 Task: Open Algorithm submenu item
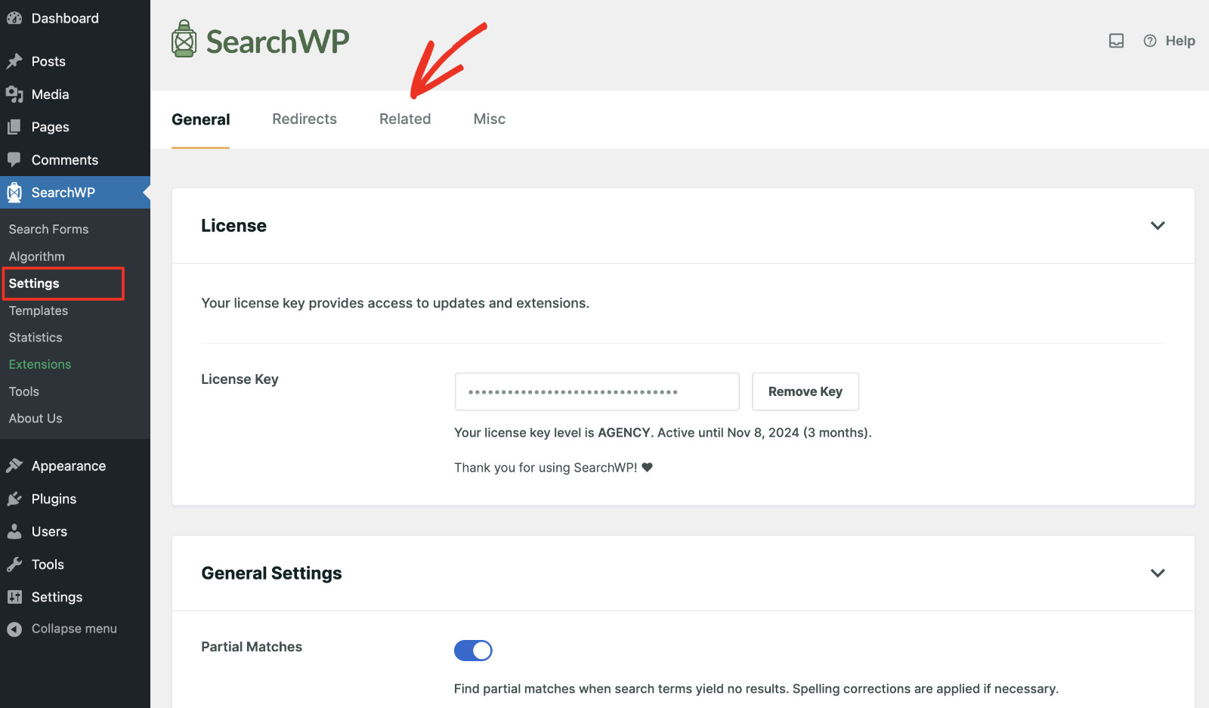click(37, 256)
